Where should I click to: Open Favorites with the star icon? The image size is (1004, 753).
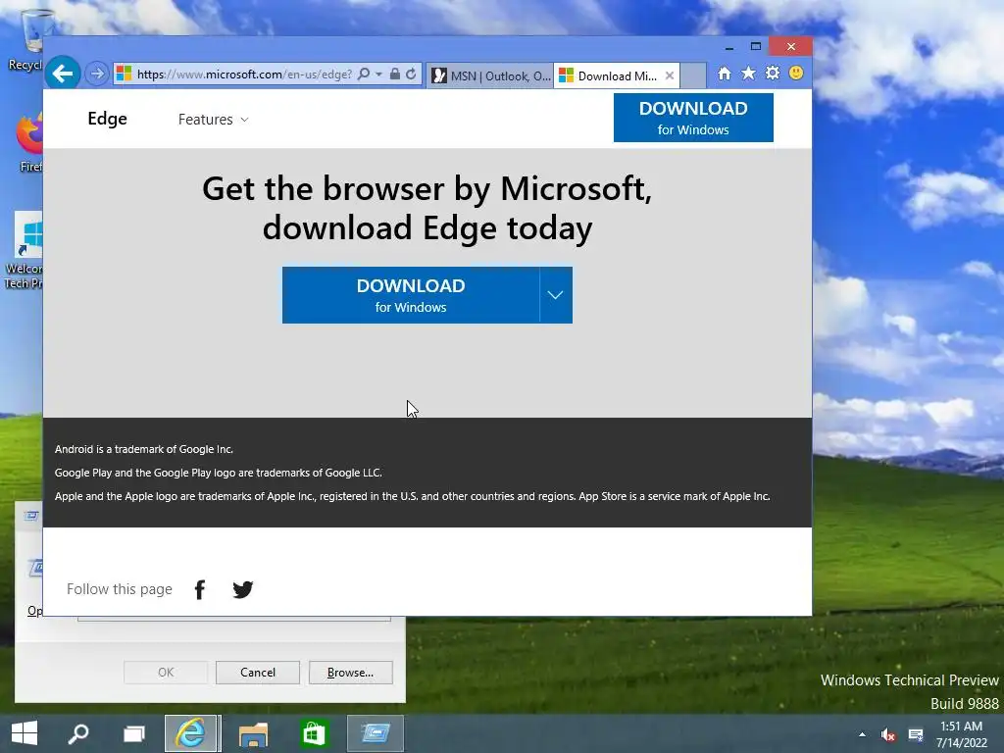[x=748, y=74]
